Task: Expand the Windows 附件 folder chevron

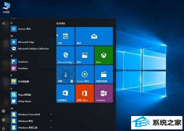Action: (x=51, y=121)
